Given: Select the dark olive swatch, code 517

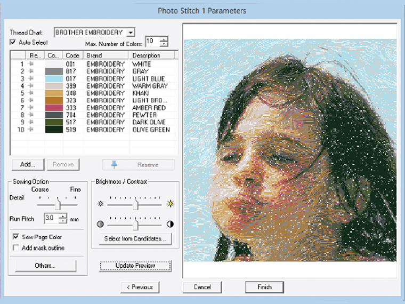Looking at the screenshot, I should click(x=54, y=122).
